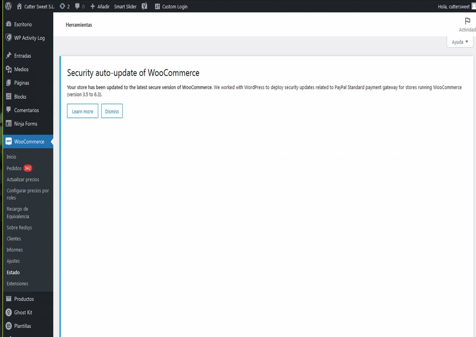This screenshot has height=337, width=476.
Task: Click the 342 pending orders badge
Action: [x=28, y=168]
